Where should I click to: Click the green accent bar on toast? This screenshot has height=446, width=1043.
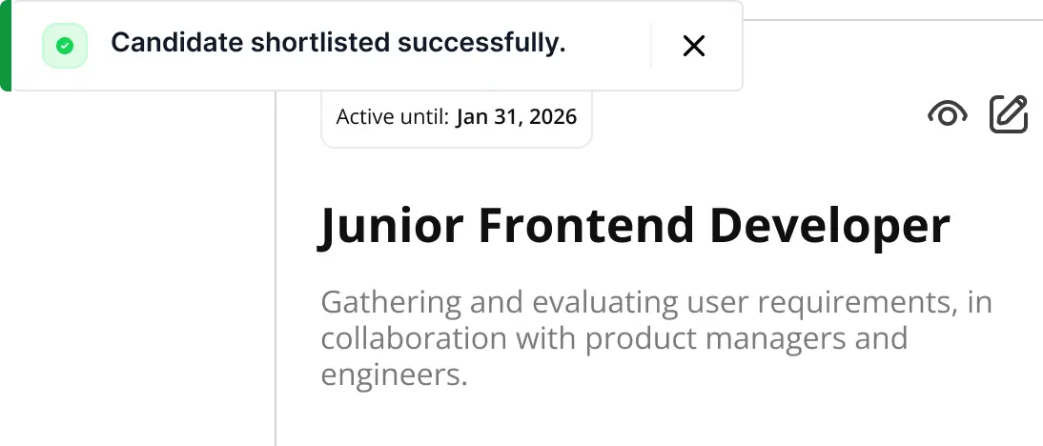pyautogui.click(x=6, y=46)
